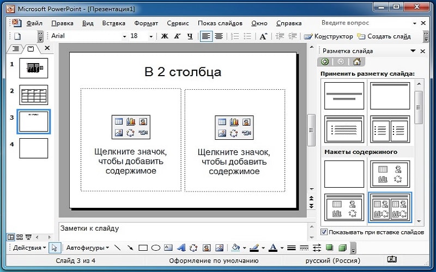The height and width of the screenshot is (272, 436).
Task: Open the font size 18 dropdown
Action: [151, 36]
